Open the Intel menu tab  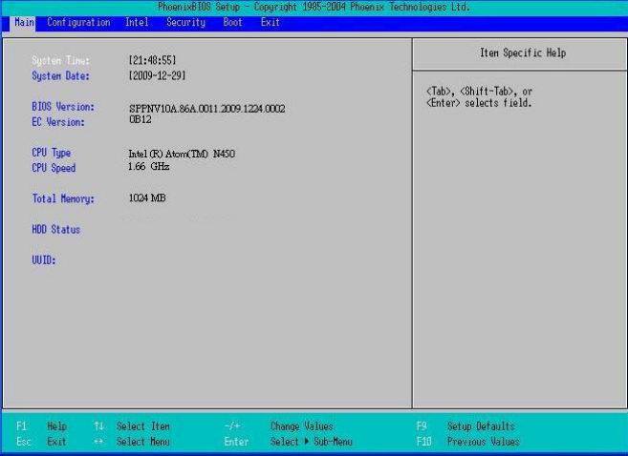click(137, 22)
